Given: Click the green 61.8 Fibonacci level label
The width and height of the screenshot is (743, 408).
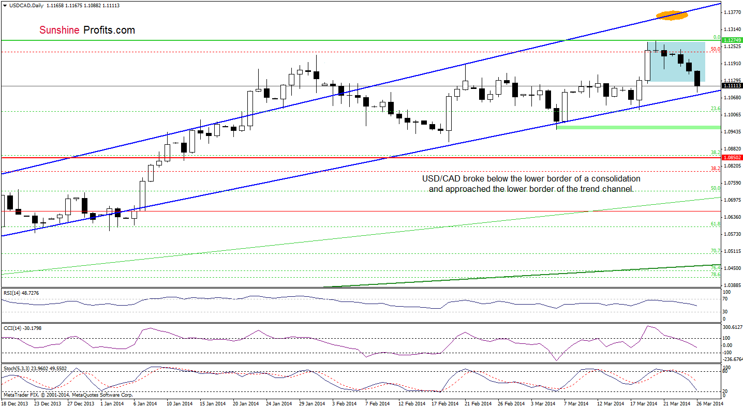Looking at the screenshot, I should click(716, 224).
